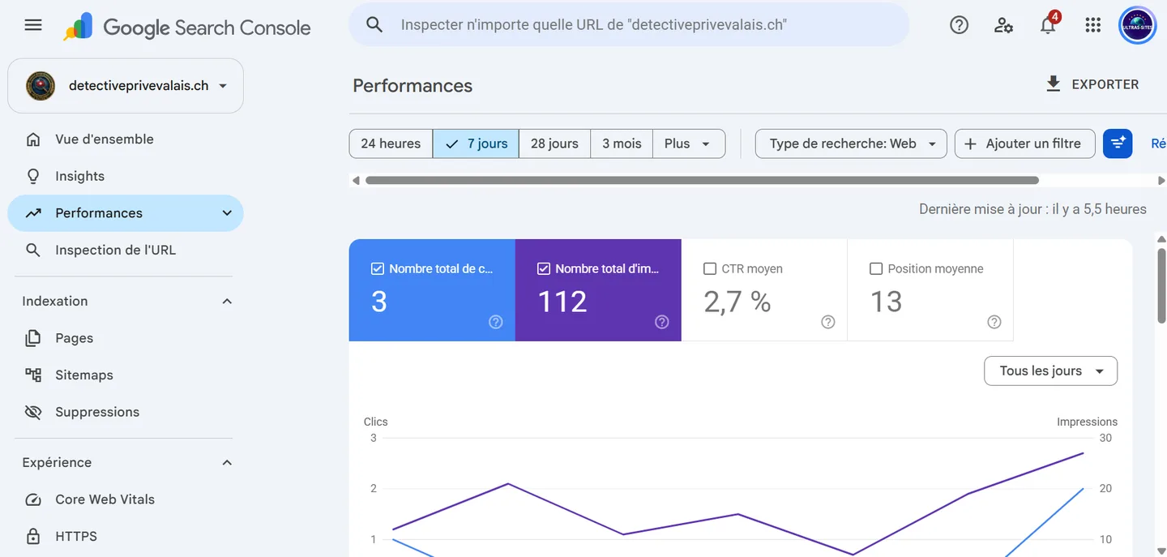Select the 28 jours date tab

(x=554, y=144)
